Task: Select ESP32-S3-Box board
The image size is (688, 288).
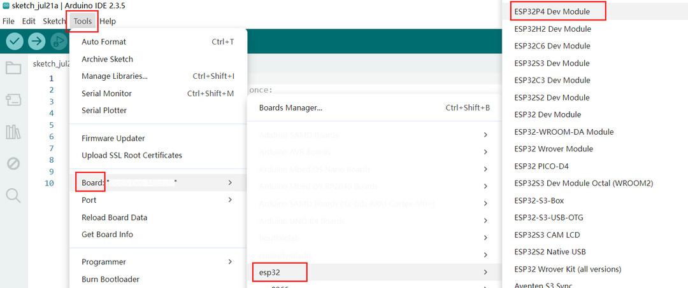Action: pyautogui.click(x=595, y=200)
